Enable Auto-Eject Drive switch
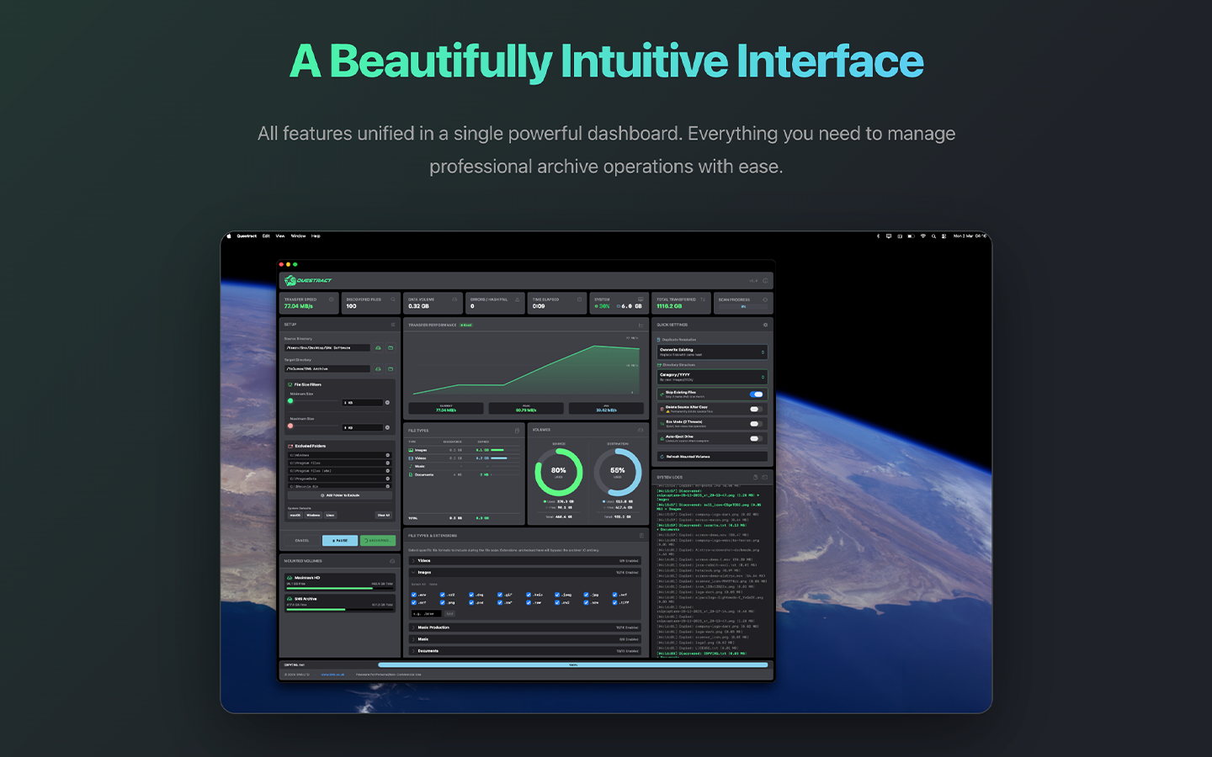Viewport: 1212px width, 757px height. (x=757, y=439)
